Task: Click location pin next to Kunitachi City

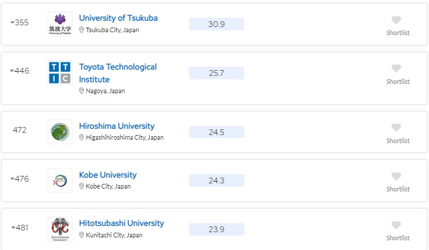Action: [x=81, y=235]
